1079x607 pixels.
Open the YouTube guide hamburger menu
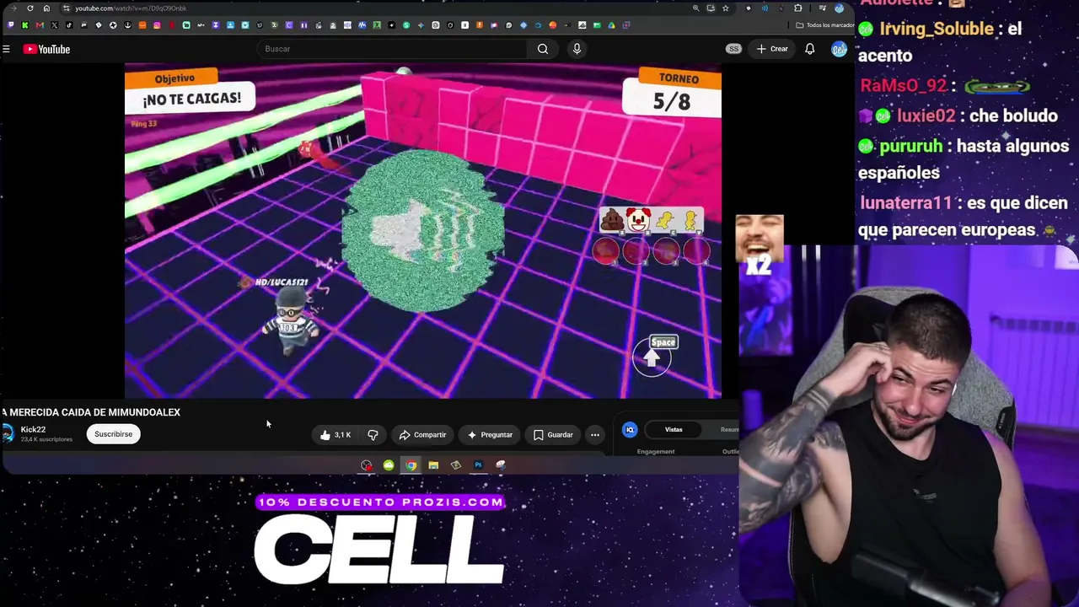point(6,49)
